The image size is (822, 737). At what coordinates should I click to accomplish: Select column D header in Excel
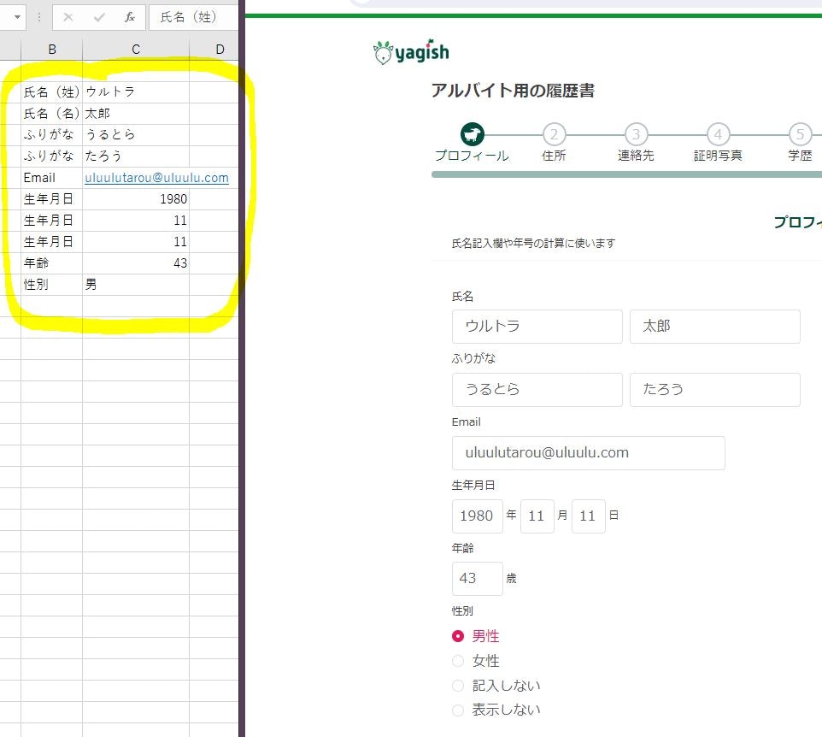[x=220, y=50]
